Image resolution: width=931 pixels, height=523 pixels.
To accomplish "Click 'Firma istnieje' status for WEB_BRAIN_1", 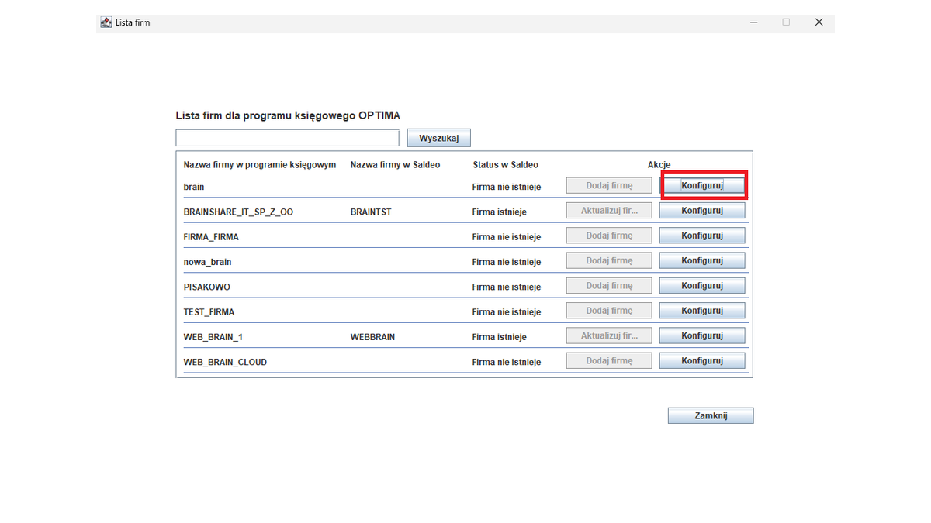I will (x=500, y=337).
